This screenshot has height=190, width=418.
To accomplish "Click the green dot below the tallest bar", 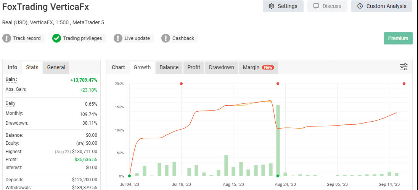I will coord(278,176).
